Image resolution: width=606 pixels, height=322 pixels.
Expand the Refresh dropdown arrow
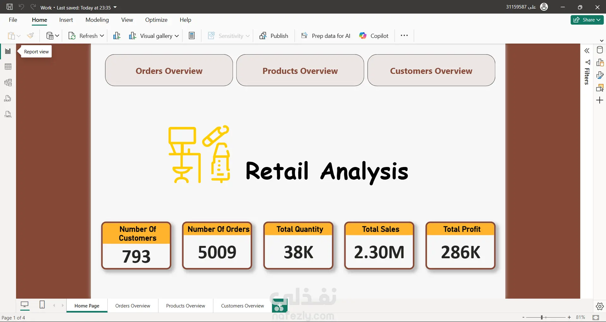[102, 36]
